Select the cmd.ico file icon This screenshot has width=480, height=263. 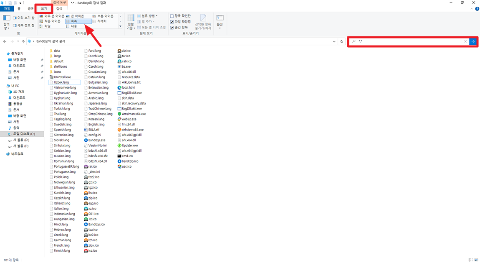click(119, 156)
